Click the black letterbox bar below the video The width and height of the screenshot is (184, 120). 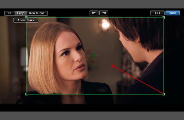pos(92,107)
